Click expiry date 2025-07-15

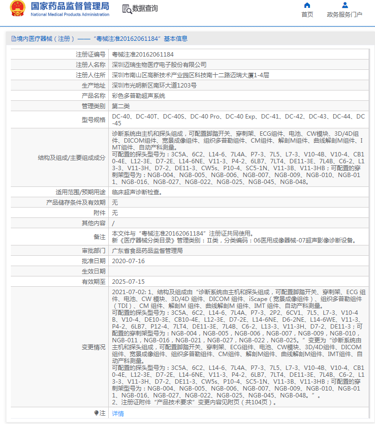pos(128,281)
